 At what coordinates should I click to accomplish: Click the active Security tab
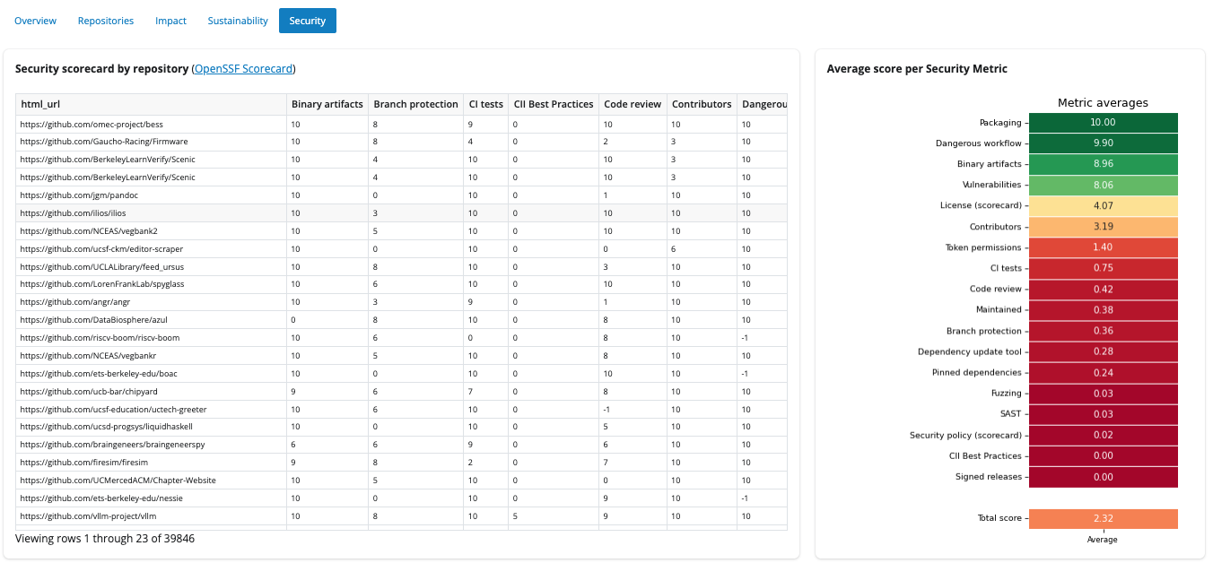click(x=308, y=21)
